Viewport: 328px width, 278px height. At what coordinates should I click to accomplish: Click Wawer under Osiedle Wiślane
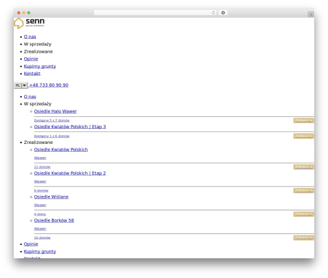[x=40, y=205]
